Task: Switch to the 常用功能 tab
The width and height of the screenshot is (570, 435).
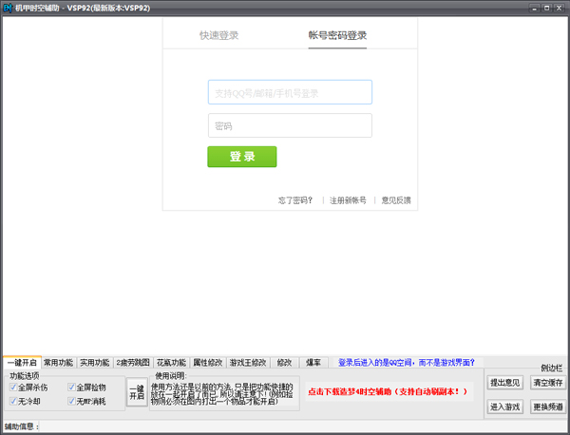Action: coord(58,362)
